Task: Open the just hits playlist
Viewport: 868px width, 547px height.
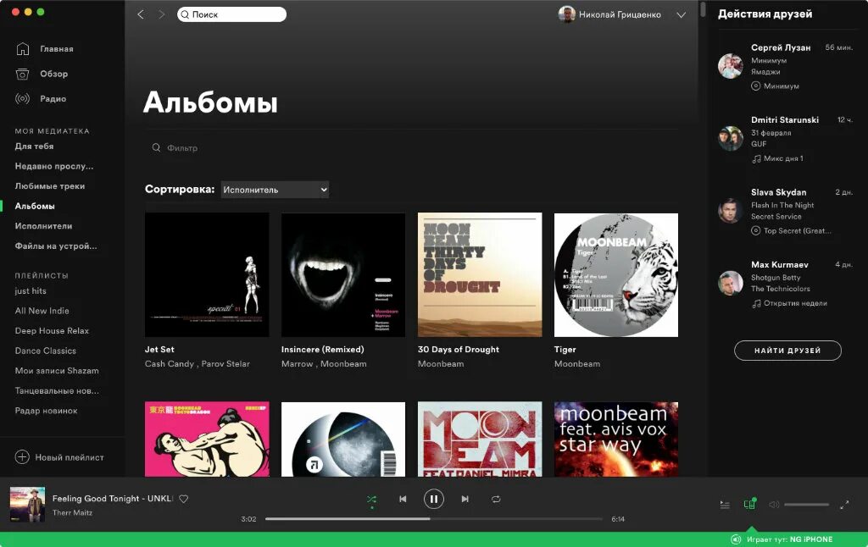Action: click(31, 291)
